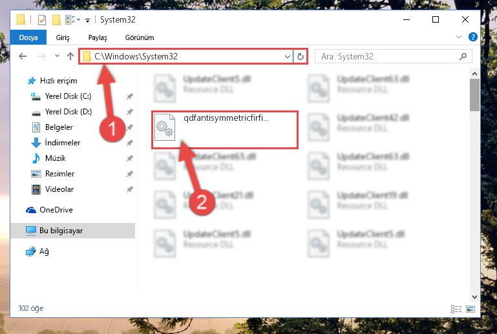Click the 102 öğe status text
Image resolution: width=497 pixels, height=334 pixels.
pyautogui.click(x=31, y=308)
